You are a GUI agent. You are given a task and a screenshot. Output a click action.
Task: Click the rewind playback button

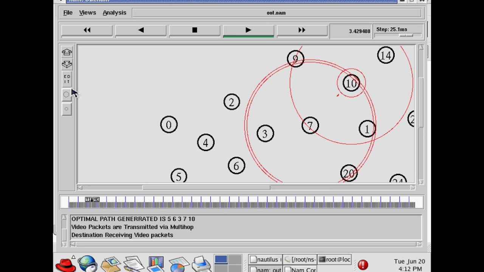(x=87, y=30)
